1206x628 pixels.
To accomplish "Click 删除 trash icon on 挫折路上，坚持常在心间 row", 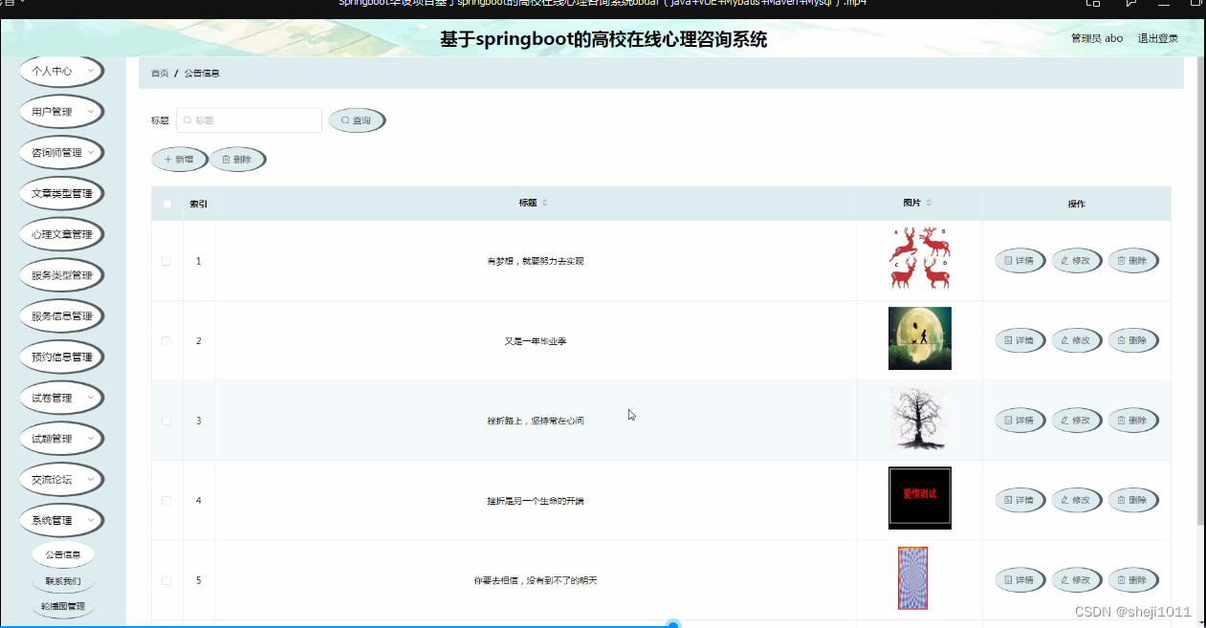I will [x=1121, y=420].
